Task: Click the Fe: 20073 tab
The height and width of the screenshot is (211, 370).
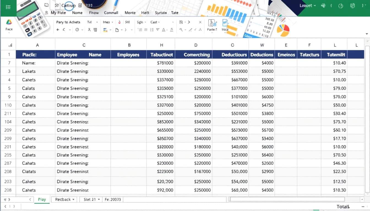Action: (113, 199)
